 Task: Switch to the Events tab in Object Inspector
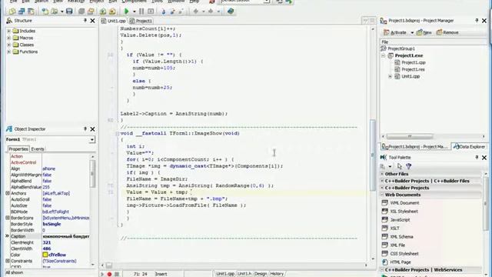click(38, 149)
